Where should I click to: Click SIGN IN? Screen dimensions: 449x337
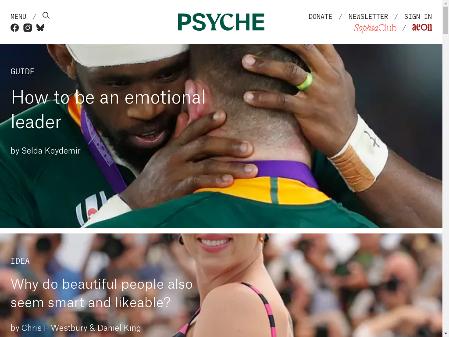coord(418,17)
